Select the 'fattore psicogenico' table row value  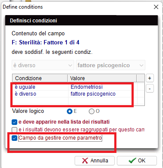(x=93, y=94)
